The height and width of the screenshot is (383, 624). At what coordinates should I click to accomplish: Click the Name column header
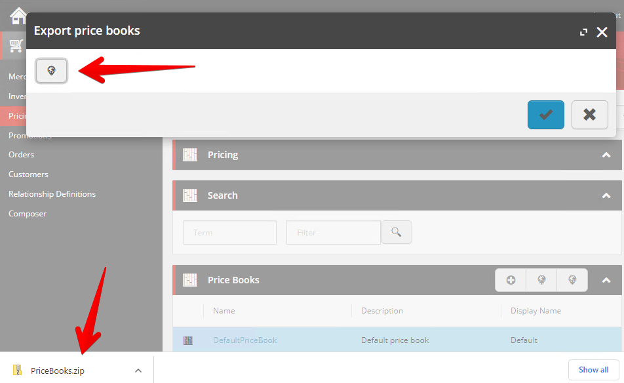(x=224, y=311)
